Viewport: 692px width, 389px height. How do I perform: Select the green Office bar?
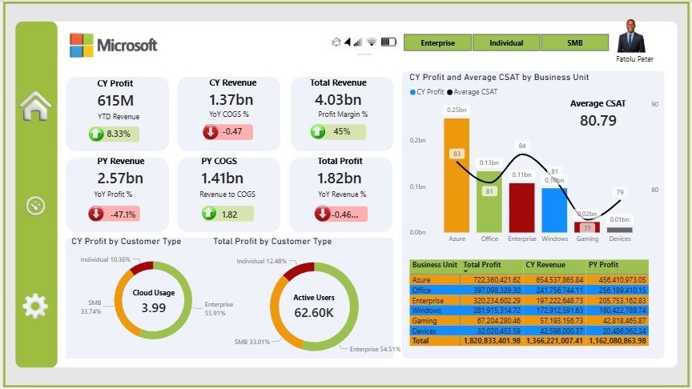489,202
